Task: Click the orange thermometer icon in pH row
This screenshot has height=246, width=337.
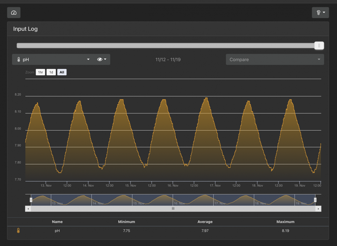Action: (18, 231)
